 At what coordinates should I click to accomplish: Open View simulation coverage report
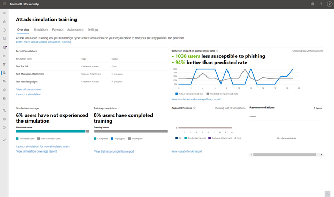coord(36,151)
